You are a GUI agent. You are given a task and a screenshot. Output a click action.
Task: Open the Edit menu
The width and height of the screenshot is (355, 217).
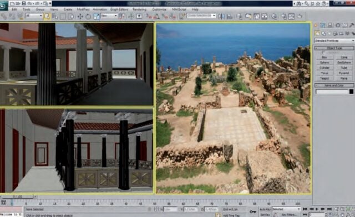(x=14, y=9)
